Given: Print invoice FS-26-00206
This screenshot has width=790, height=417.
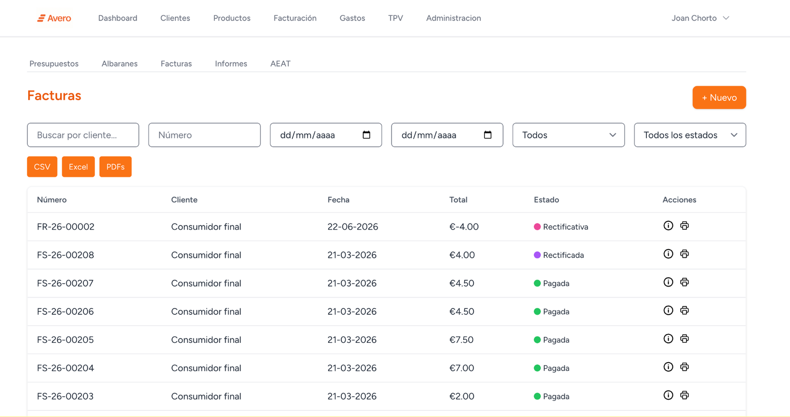Looking at the screenshot, I should [684, 310].
